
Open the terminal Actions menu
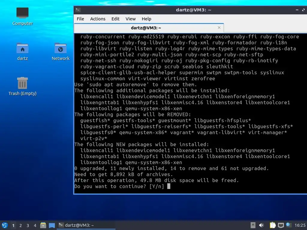[x=98, y=19]
